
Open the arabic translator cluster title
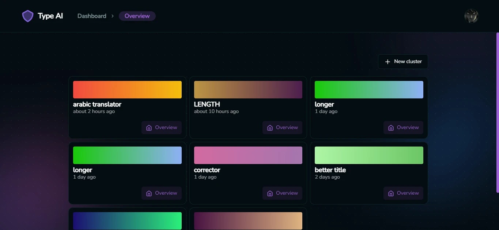(97, 104)
